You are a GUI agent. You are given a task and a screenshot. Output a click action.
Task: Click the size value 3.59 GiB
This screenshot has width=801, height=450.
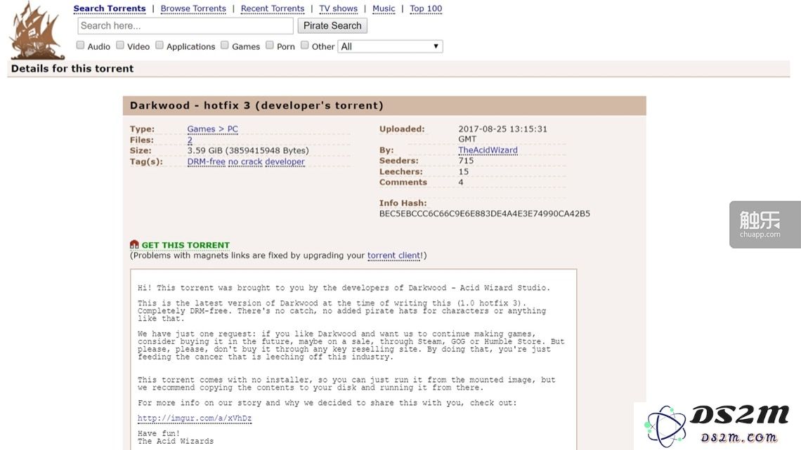[x=248, y=150]
